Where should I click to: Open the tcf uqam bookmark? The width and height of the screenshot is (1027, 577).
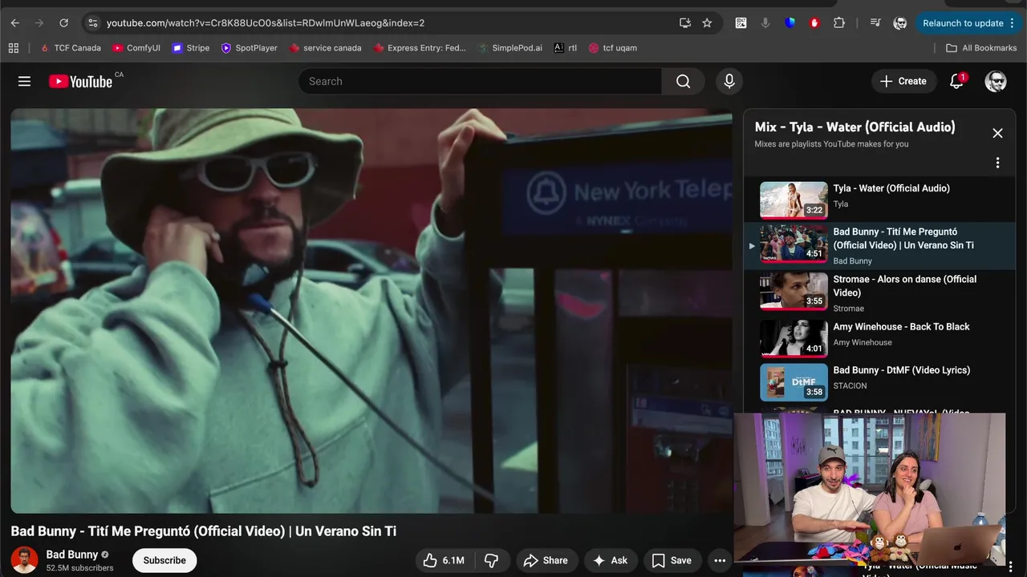613,48
